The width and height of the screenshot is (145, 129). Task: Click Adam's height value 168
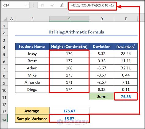(69, 68)
